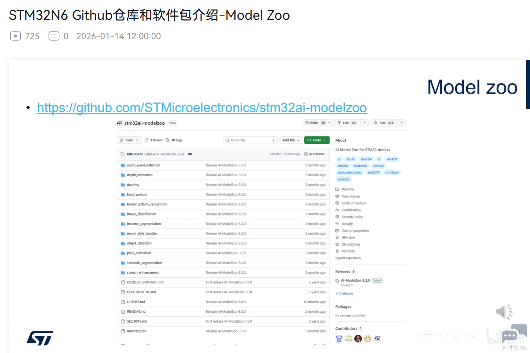Click the Contributors heading
Image resolution: width=530 pixels, height=353 pixels.
[346, 329]
